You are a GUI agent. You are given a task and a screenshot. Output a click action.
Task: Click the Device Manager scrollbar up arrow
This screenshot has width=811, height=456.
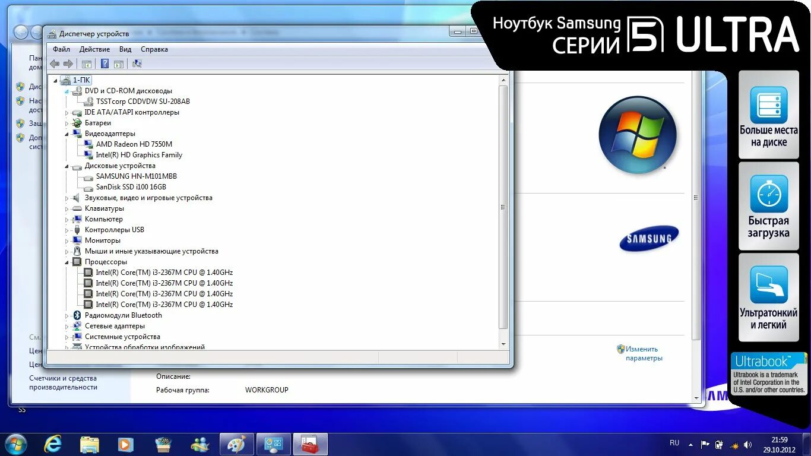point(503,80)
